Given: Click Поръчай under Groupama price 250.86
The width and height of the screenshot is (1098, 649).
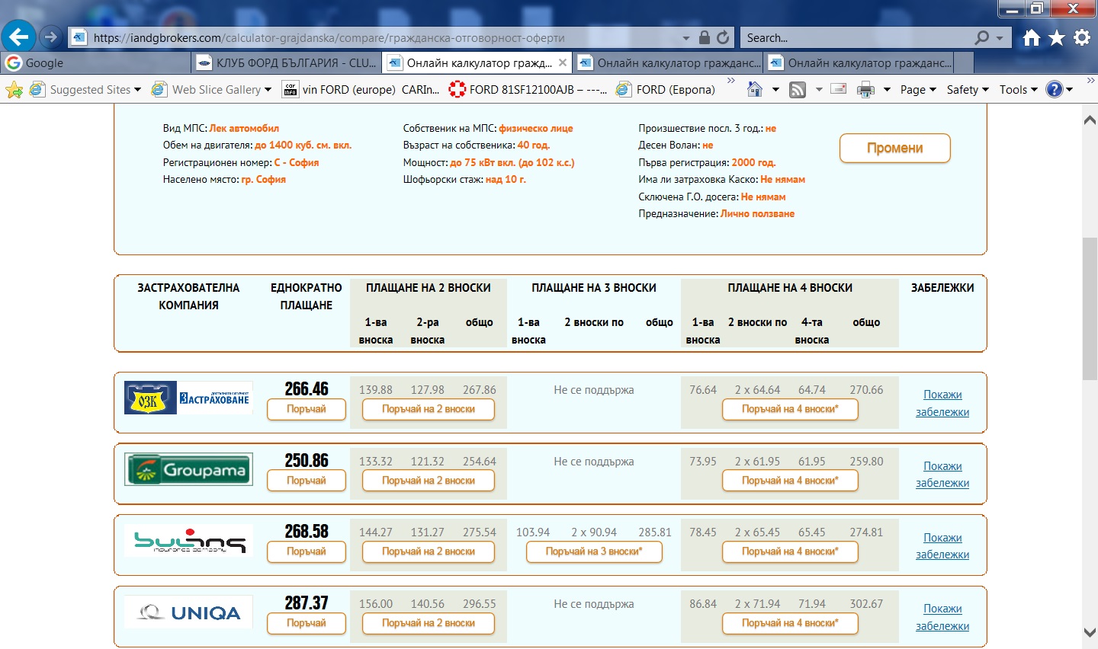Looking at the screenshot, I should pos(306,481).
